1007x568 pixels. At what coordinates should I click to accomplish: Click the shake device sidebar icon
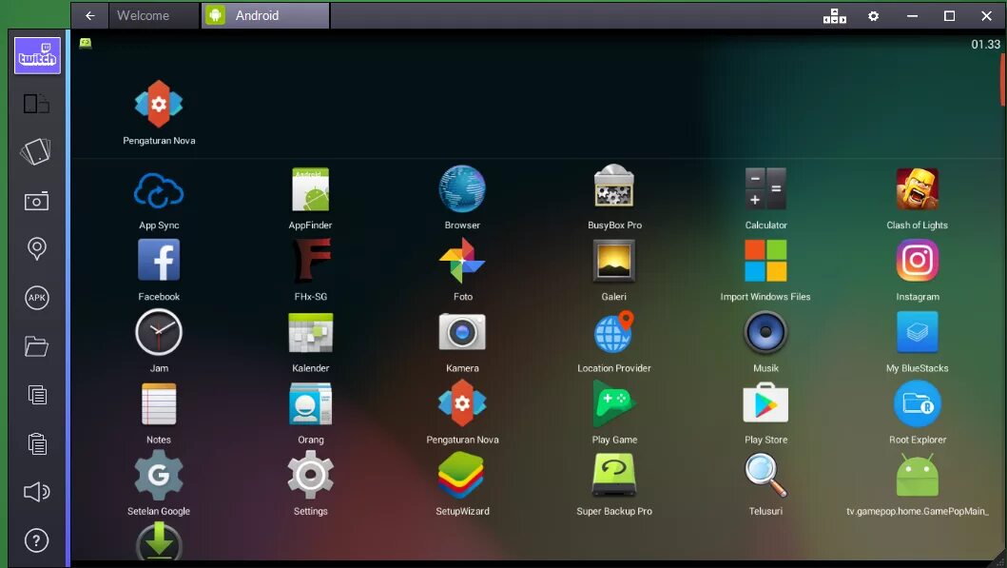[36, 151]
